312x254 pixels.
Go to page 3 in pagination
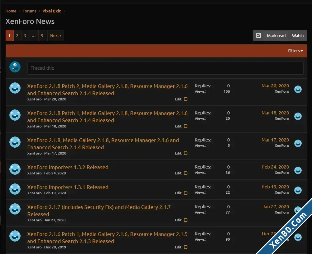point(25,35)
